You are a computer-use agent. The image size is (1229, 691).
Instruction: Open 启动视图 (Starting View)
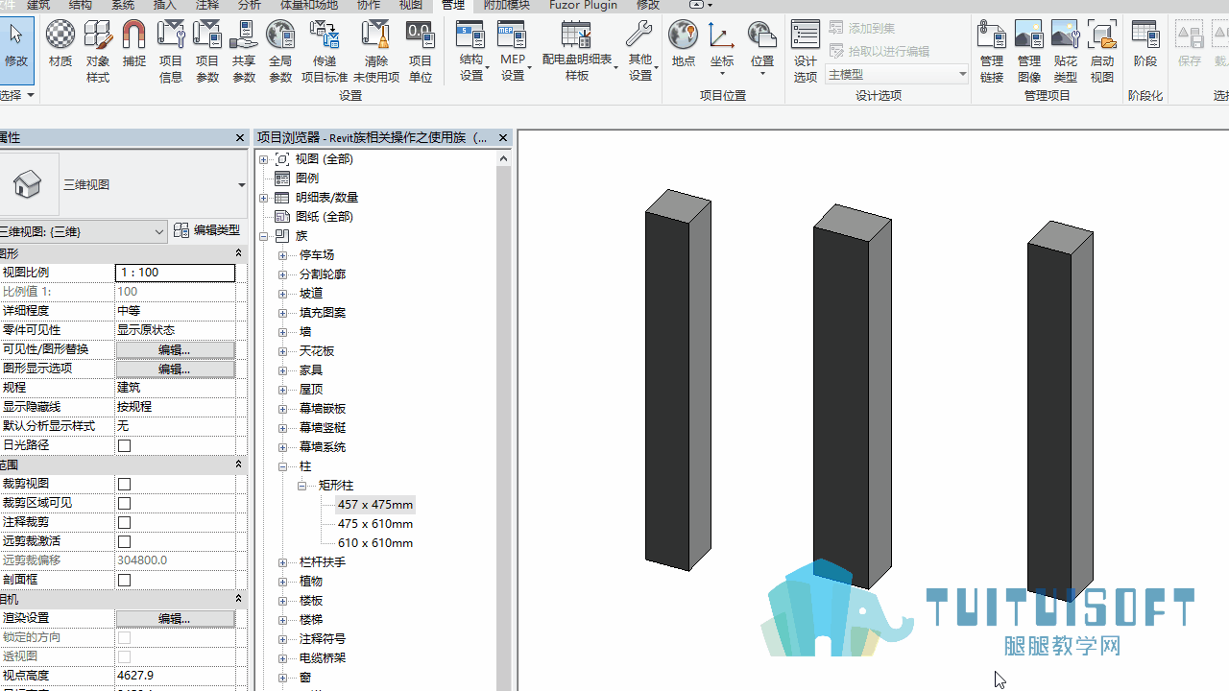click(x=1102, y=51)
